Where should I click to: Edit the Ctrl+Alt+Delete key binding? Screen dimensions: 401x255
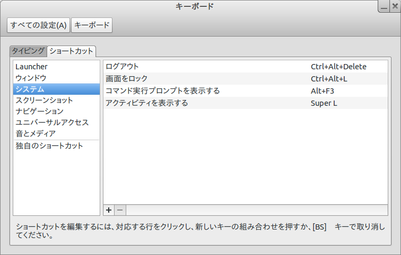pos(338,67)
